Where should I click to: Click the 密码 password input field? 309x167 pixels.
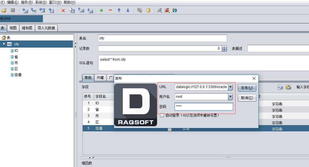click(204, 107)
